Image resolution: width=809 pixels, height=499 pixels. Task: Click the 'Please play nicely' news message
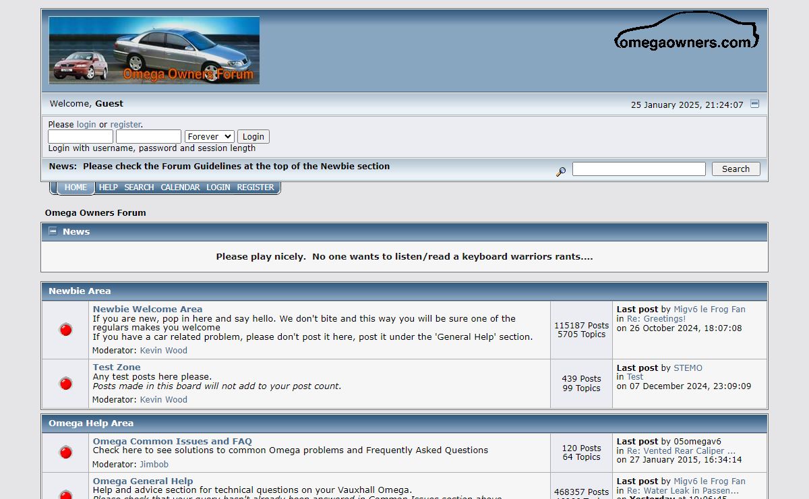(404, 257)
